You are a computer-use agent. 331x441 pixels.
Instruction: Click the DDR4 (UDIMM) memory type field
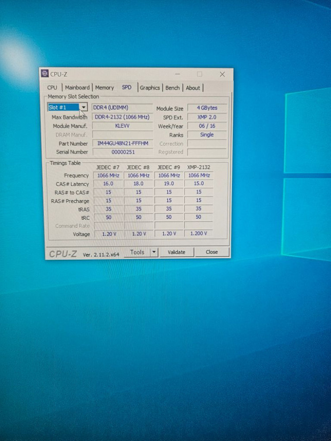(x=122, y=108)
